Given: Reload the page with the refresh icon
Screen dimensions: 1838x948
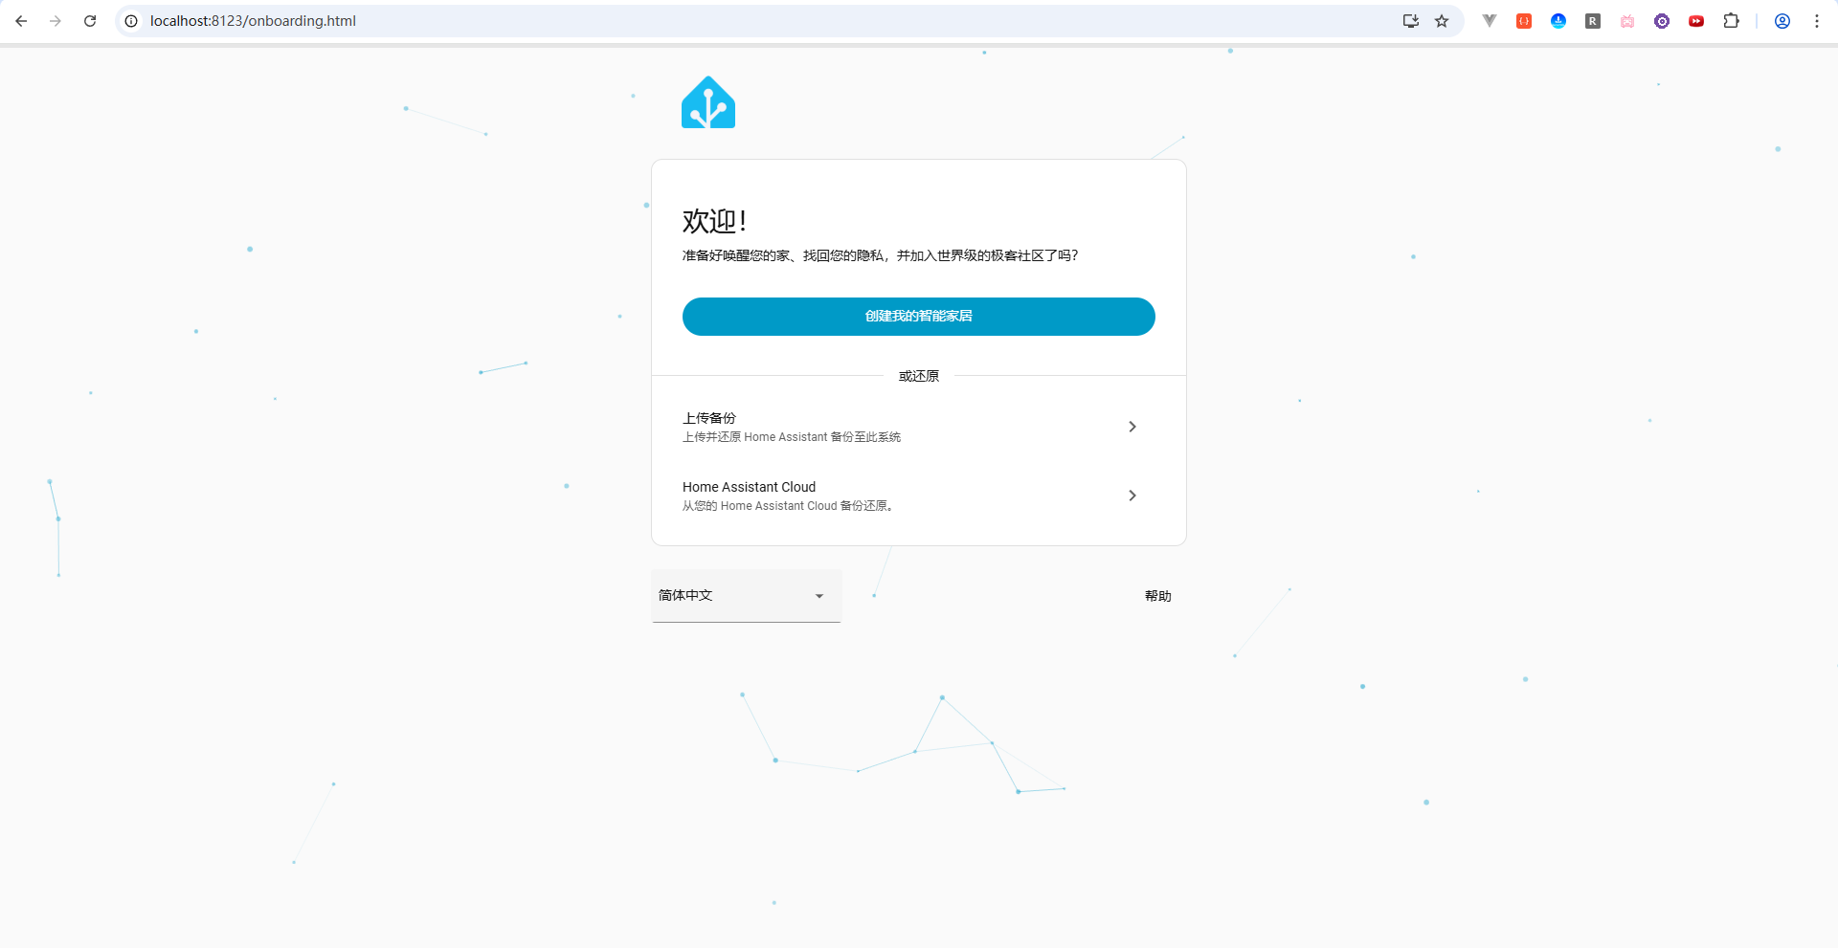Looking at the screenshot, I should click(90, 21).
